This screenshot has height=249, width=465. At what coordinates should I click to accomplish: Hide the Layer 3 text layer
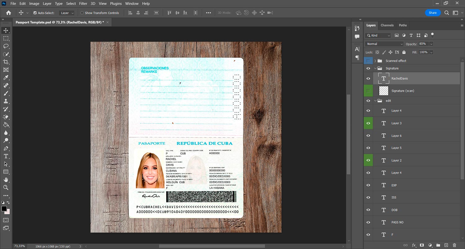(368, 123)
